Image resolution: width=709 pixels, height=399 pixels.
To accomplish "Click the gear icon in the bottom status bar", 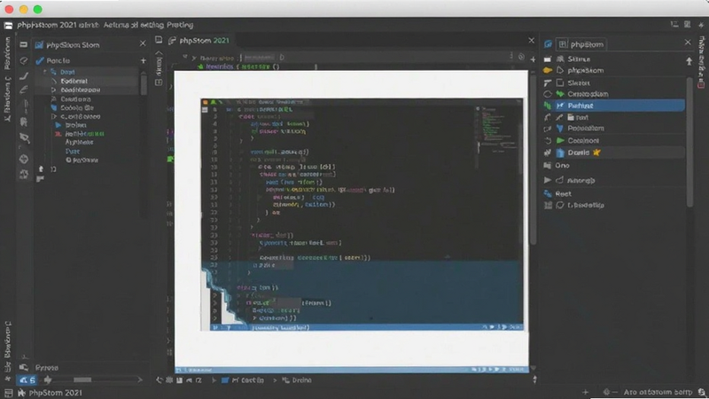I will (606, 392).
